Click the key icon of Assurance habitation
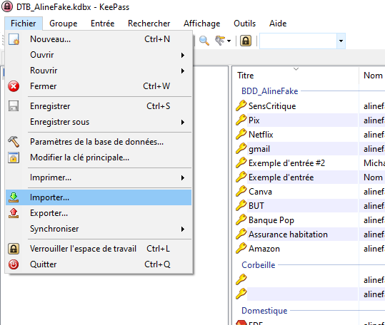The height and width of the screenshot is (325, 385). coord(241,234)
